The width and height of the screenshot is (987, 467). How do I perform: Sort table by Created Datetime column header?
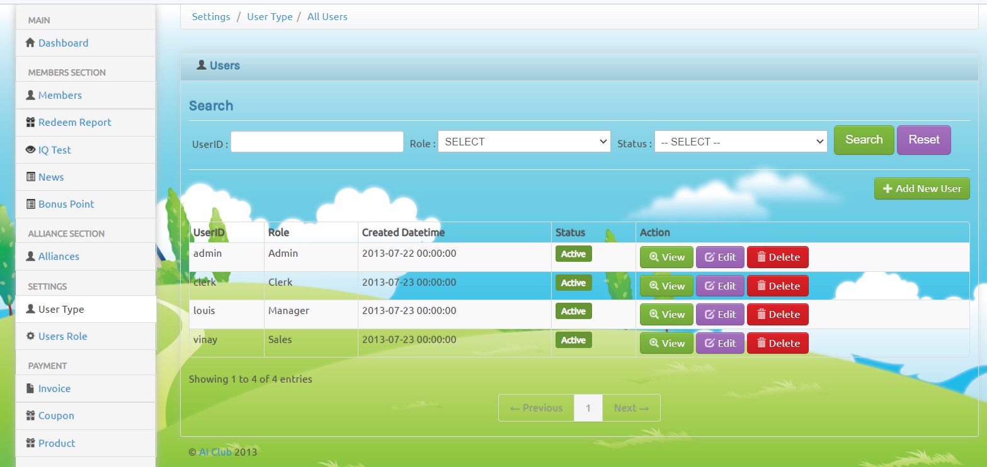(403, 232)
